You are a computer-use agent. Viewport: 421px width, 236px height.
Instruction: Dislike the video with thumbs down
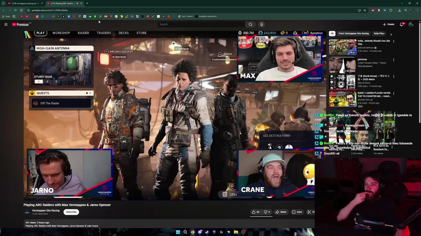click(x=267, y=212)
